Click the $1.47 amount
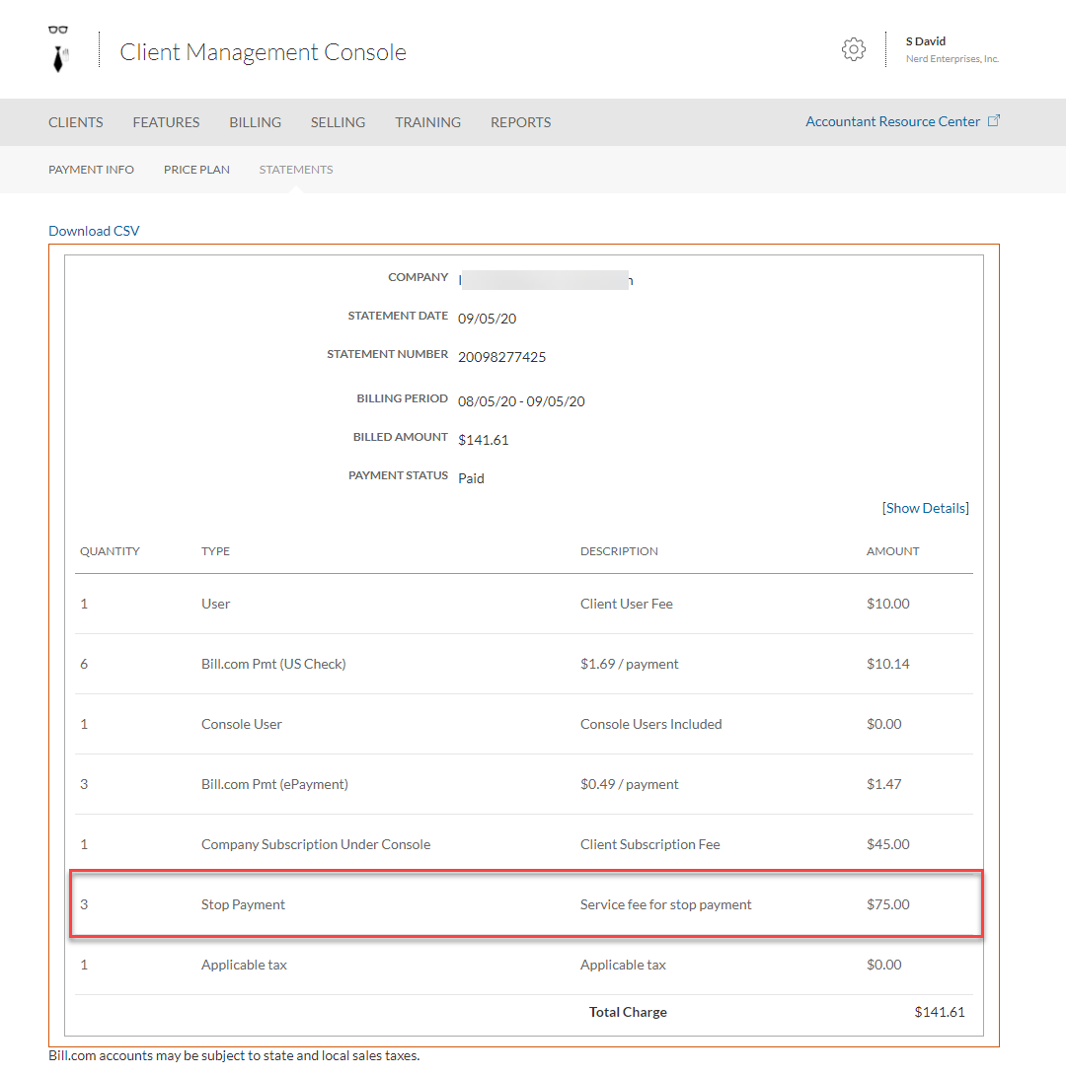The width and height of the screenshot is (1066, 1076). coord(884,784)
